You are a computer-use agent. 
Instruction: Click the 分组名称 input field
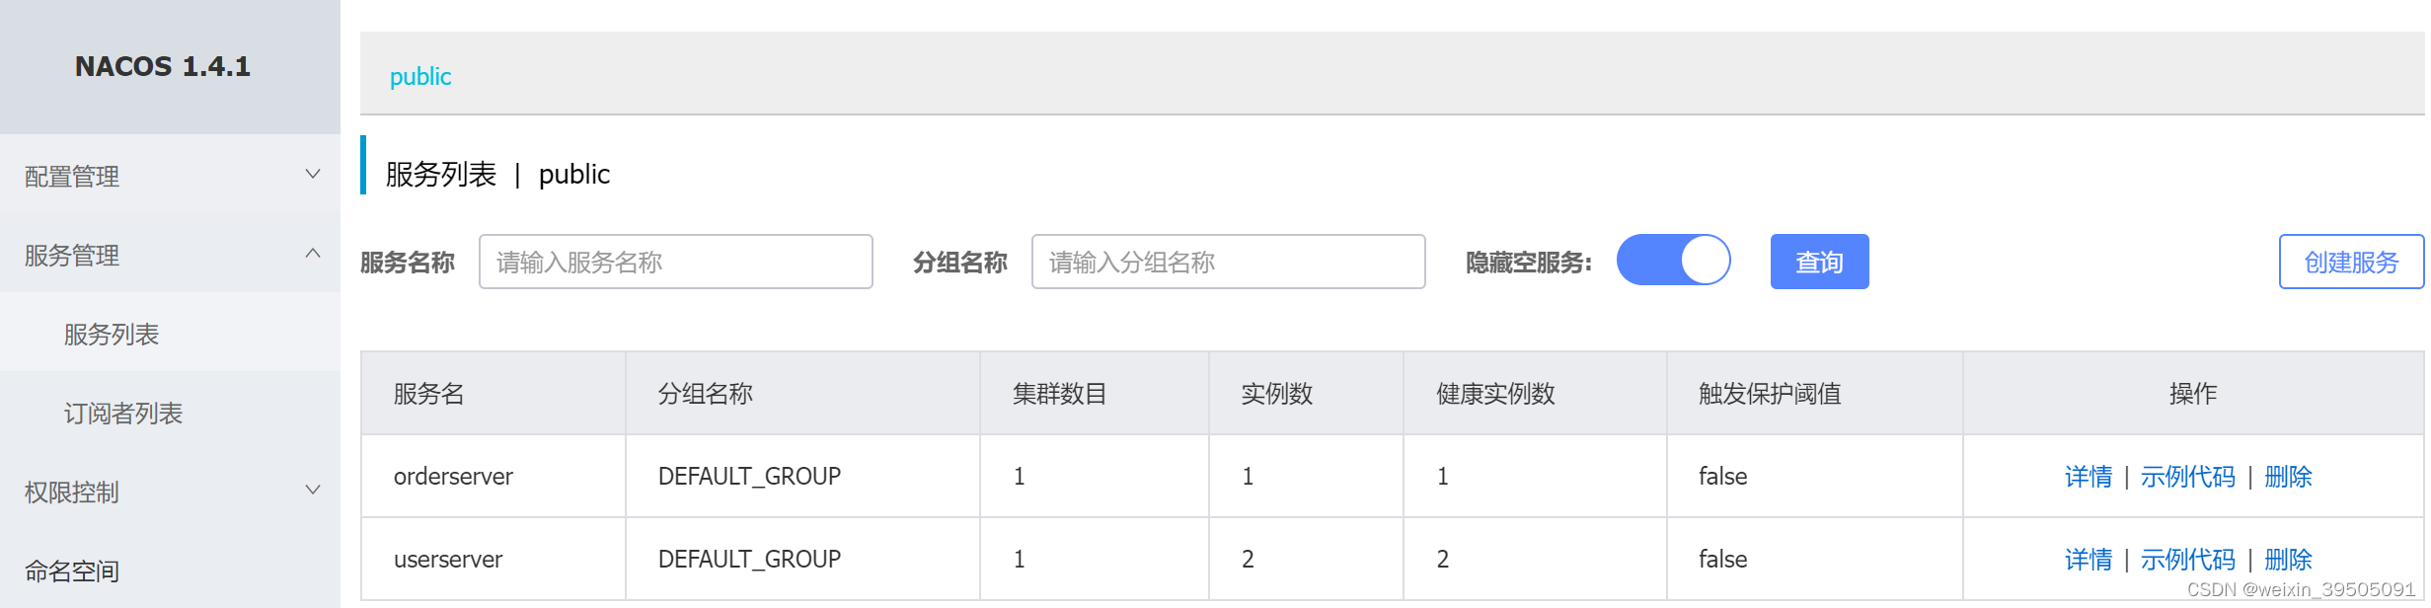click(1227, 261)
